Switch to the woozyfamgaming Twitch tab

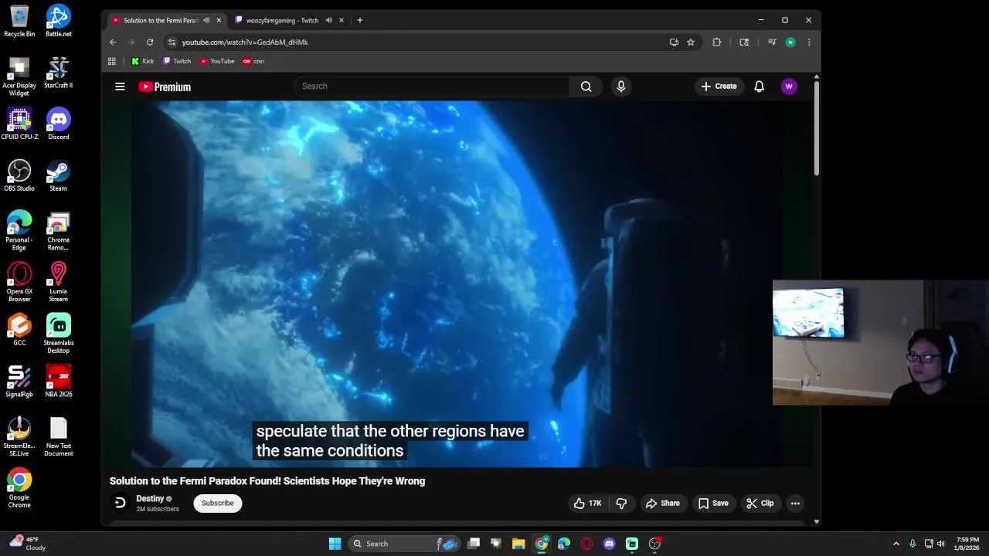(281, 20)
